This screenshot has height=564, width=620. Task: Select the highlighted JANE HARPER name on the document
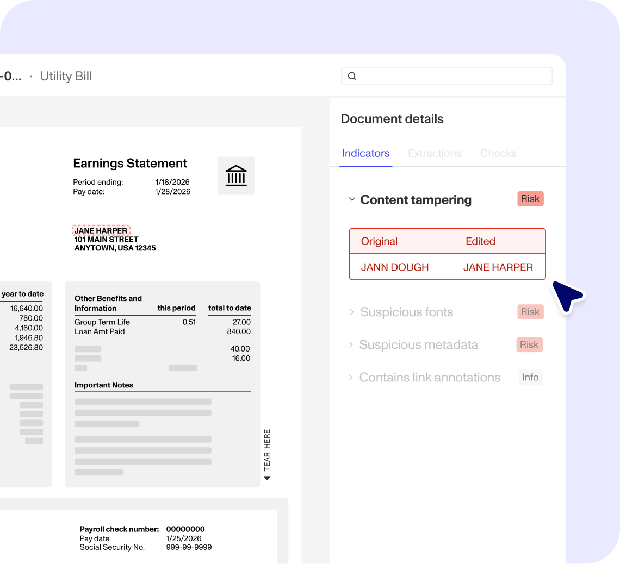click(x=101, y=230)
